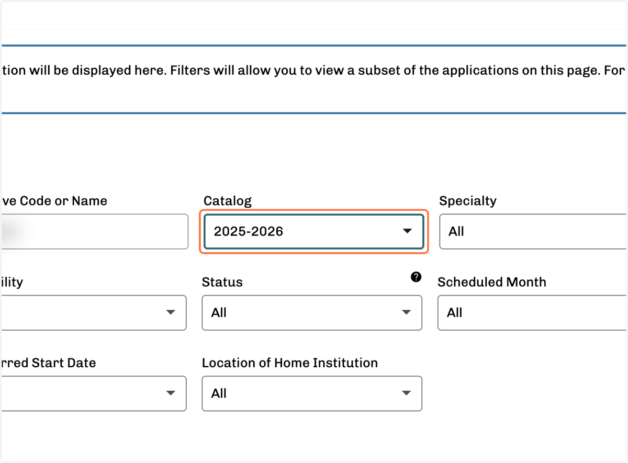The width and height of the screenshot is (628, 463).
Task: Click the Catalog label text
Action: coord(228,201)
